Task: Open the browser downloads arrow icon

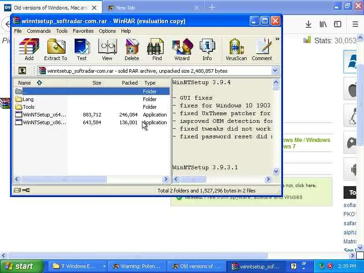Action: point(308,24)
